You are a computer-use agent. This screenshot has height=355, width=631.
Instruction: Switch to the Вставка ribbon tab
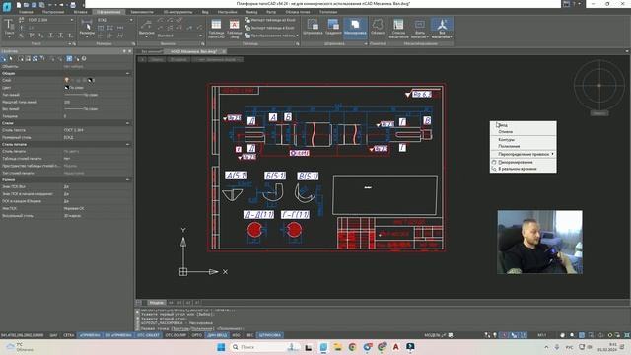click(x=80, y=12)
